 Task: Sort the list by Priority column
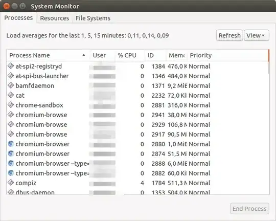(x=200, y=55)
